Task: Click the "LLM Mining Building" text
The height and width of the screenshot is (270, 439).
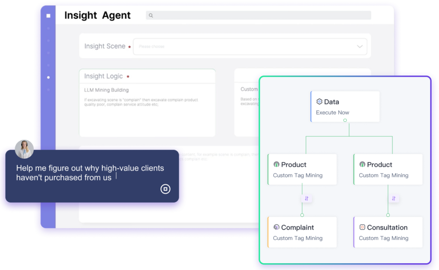Action: tap(106, 90)
